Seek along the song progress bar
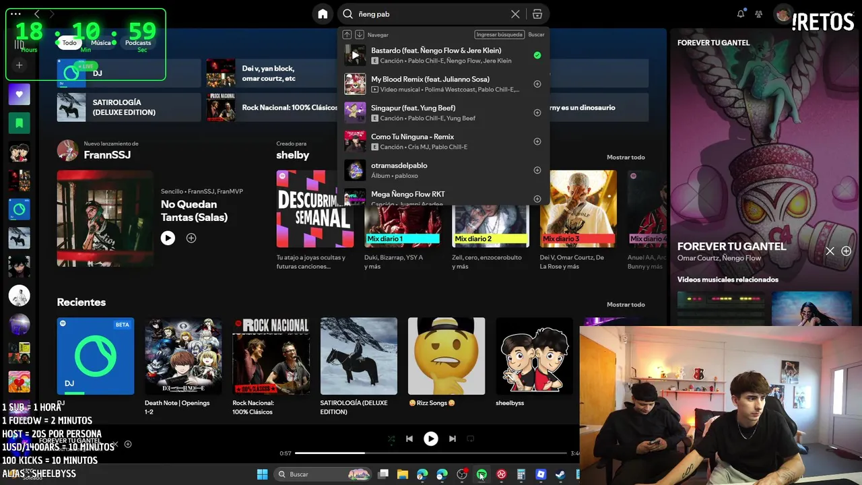This screenshot has width=862, height=485. 431,453
